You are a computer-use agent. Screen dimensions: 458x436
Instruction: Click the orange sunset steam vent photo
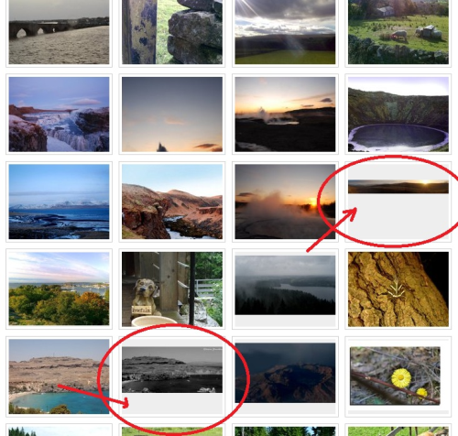point(285,114)
